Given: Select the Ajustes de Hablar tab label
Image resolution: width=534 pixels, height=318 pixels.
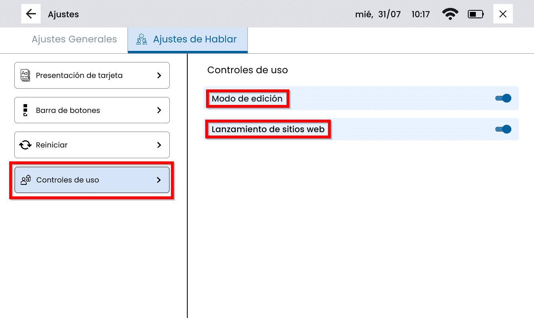Looking at the screenshot, I should pos(195,39).
